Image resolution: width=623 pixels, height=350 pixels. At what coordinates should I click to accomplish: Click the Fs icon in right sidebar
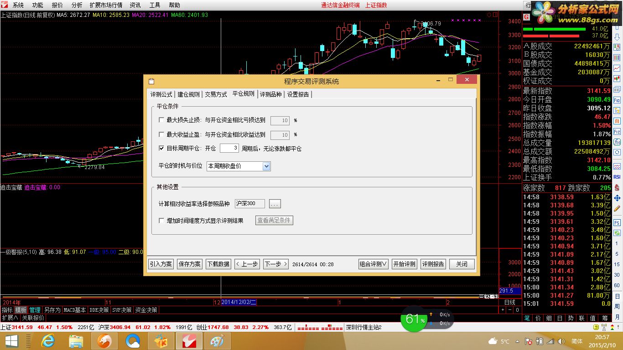(617, 223)
